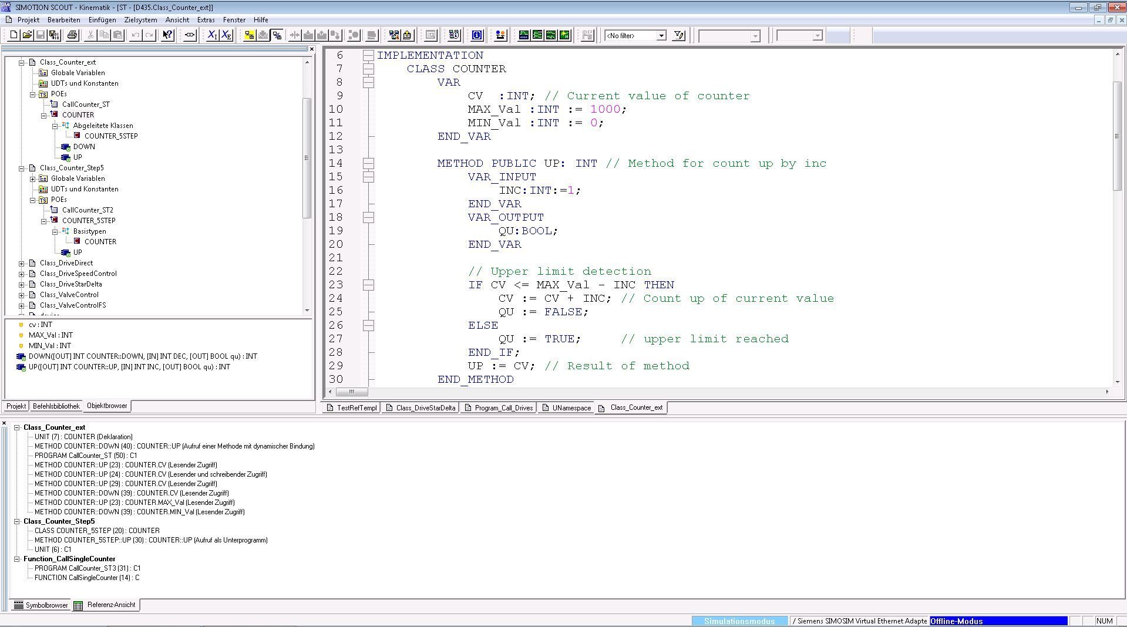This screenshot has height=627, width=1127.
Task: Select the Projekt tab in left panel
Action: (x=16, y=406)
